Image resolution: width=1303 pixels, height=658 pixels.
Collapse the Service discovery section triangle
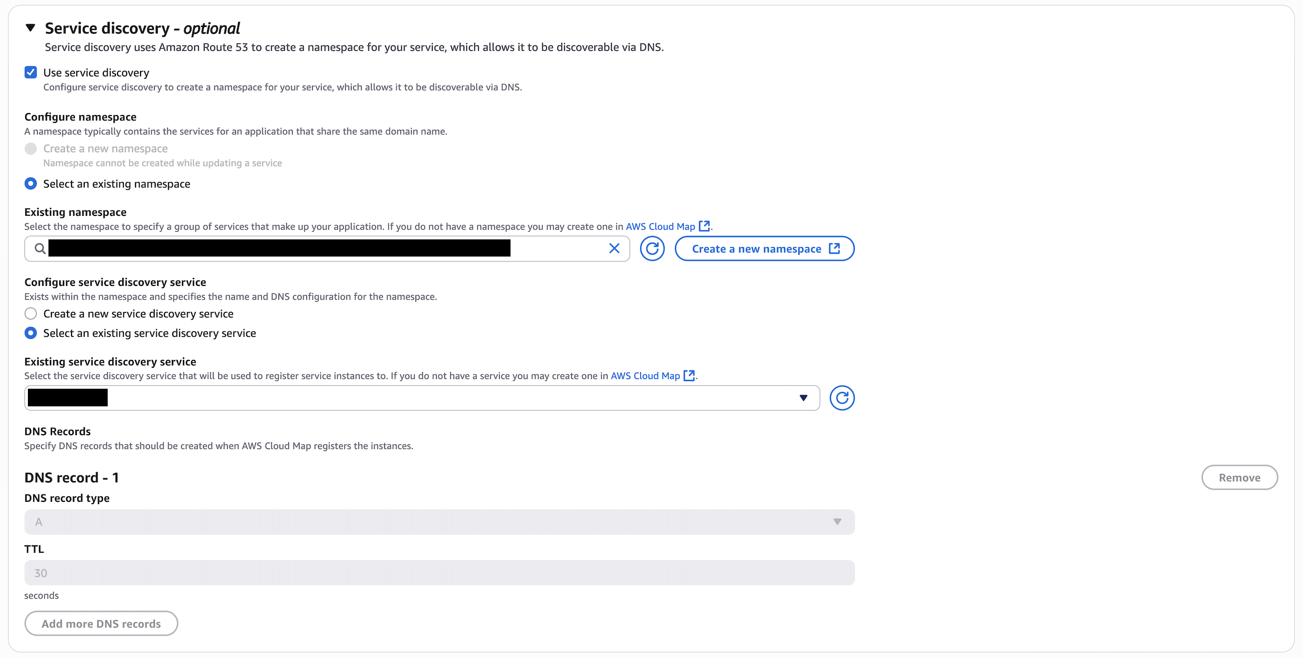click(30, 28)
